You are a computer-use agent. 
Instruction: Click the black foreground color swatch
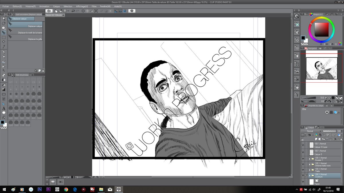(x=2, y=122)
